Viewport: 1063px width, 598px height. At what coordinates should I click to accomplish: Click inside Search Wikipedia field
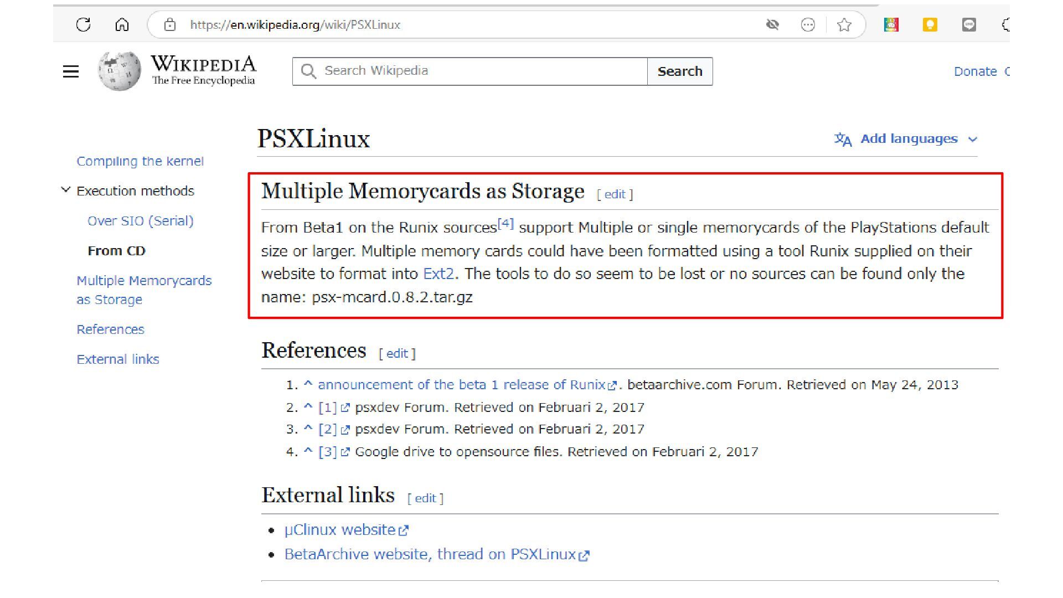476,71
